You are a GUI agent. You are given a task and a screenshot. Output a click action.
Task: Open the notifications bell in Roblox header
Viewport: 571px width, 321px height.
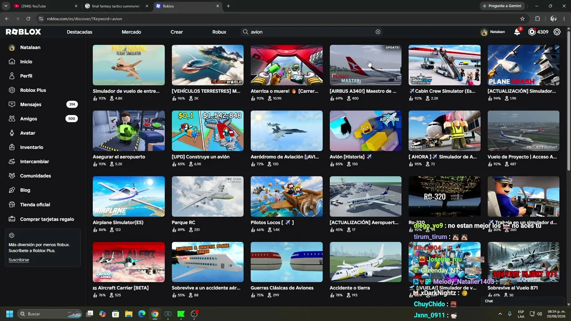(517, 32)
